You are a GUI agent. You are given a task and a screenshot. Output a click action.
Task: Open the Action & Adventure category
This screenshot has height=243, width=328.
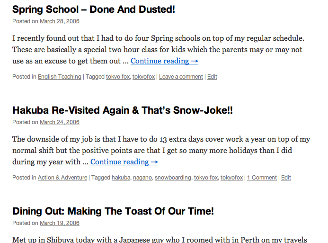click(x=62, y=178)
